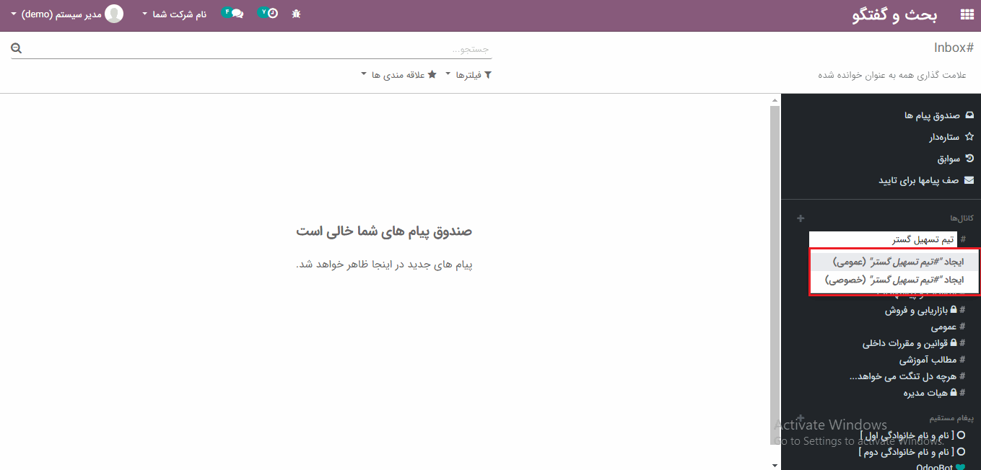Open the conversations chat bubble icon
Image resolution: width=981 pixels, height=470 pixels.
(232, 13)
